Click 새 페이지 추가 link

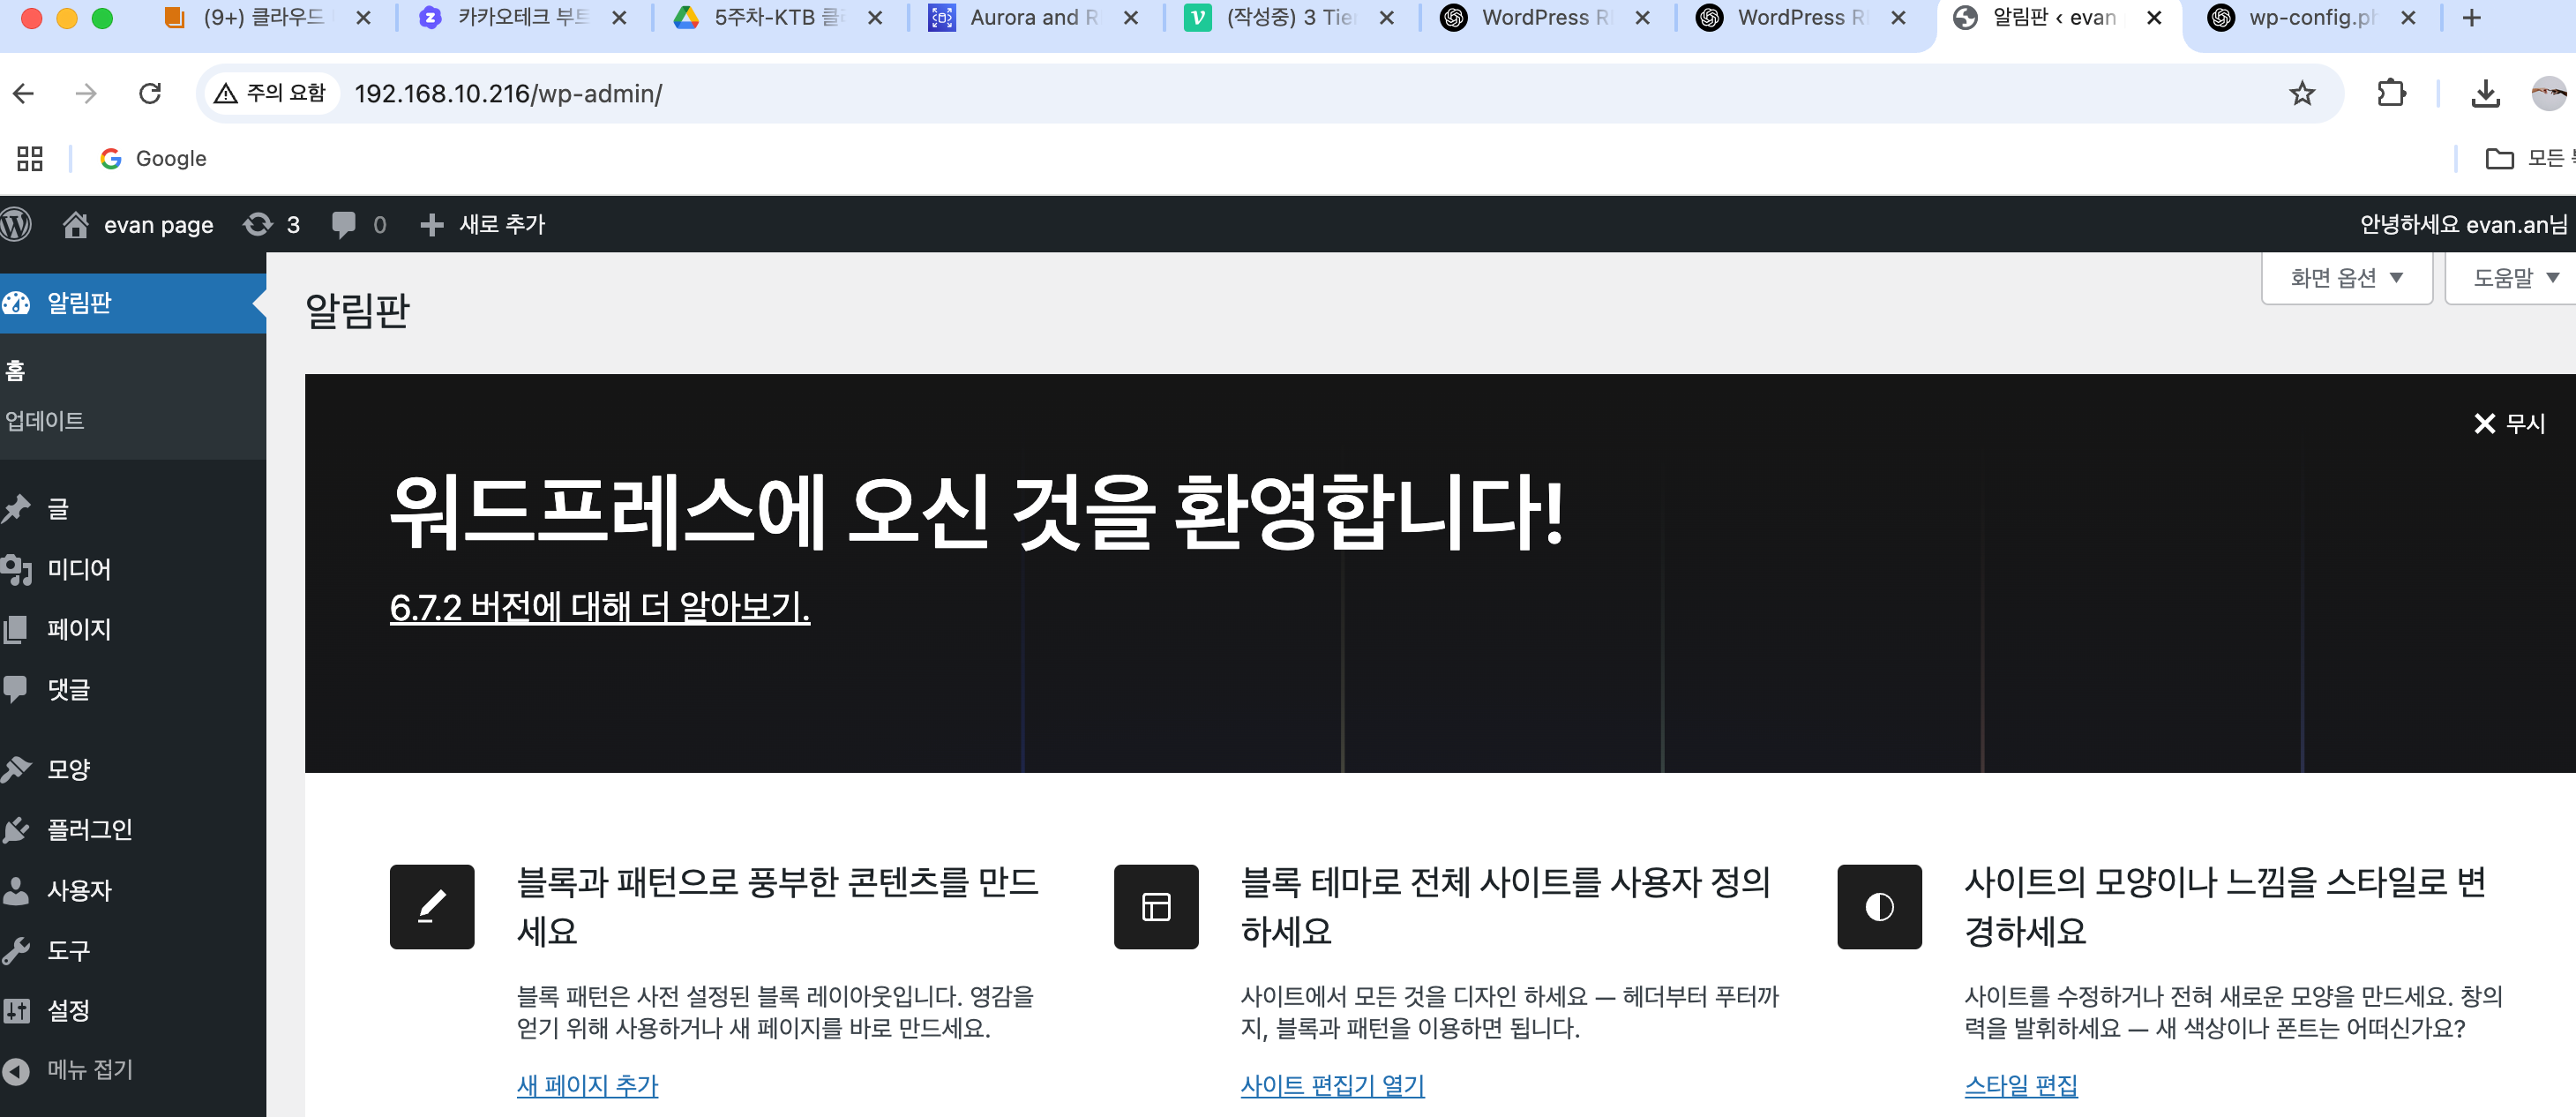[587, 1085]
